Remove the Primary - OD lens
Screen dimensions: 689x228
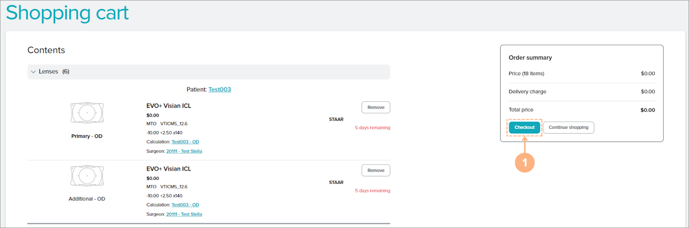tap(375, 107)
